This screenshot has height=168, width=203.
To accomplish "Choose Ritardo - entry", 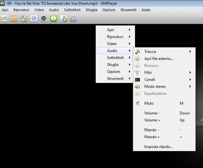I will (164, 130).
